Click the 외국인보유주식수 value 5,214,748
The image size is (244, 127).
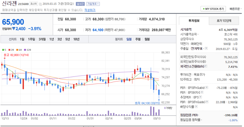tap(232, 62)
